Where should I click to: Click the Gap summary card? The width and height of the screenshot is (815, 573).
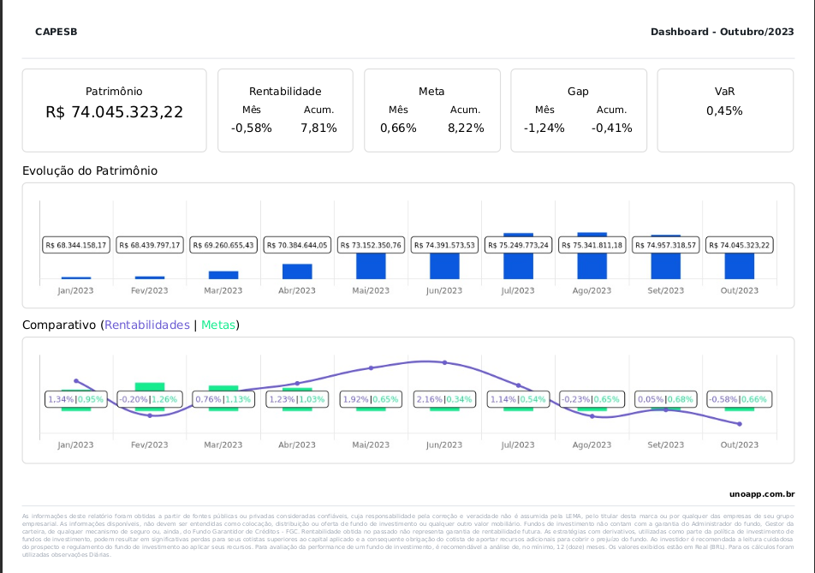point(578,110)
